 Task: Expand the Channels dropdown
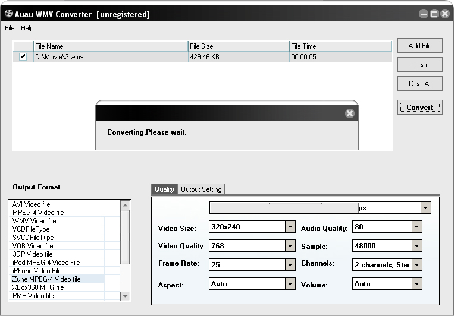click(x=417, y=264)
